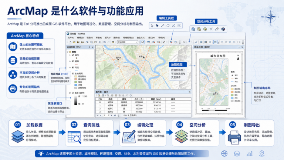Click the globe-shaped icon in 空间分析工具

205,29
